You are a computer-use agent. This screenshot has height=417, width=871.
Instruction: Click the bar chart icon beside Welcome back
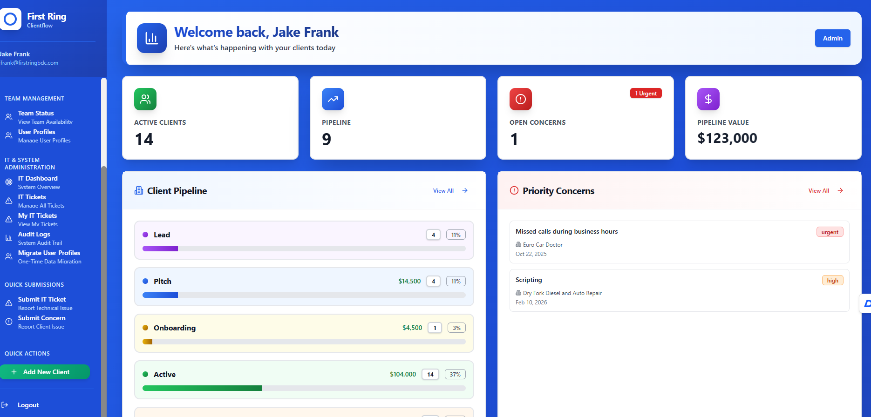(x=152, y=38)
